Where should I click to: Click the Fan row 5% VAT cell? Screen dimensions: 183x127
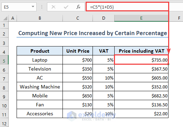(x=104, y=105)
